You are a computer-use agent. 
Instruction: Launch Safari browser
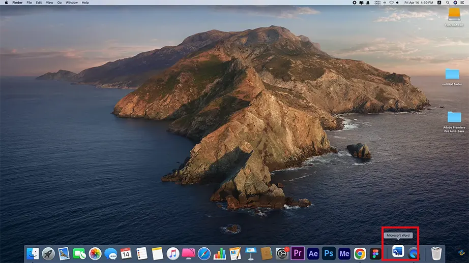pos(204,254)
